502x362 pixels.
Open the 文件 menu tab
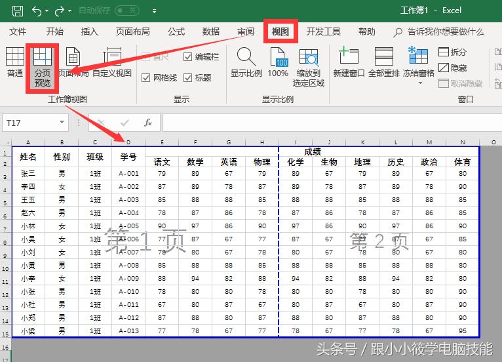(x=18, y=31)
